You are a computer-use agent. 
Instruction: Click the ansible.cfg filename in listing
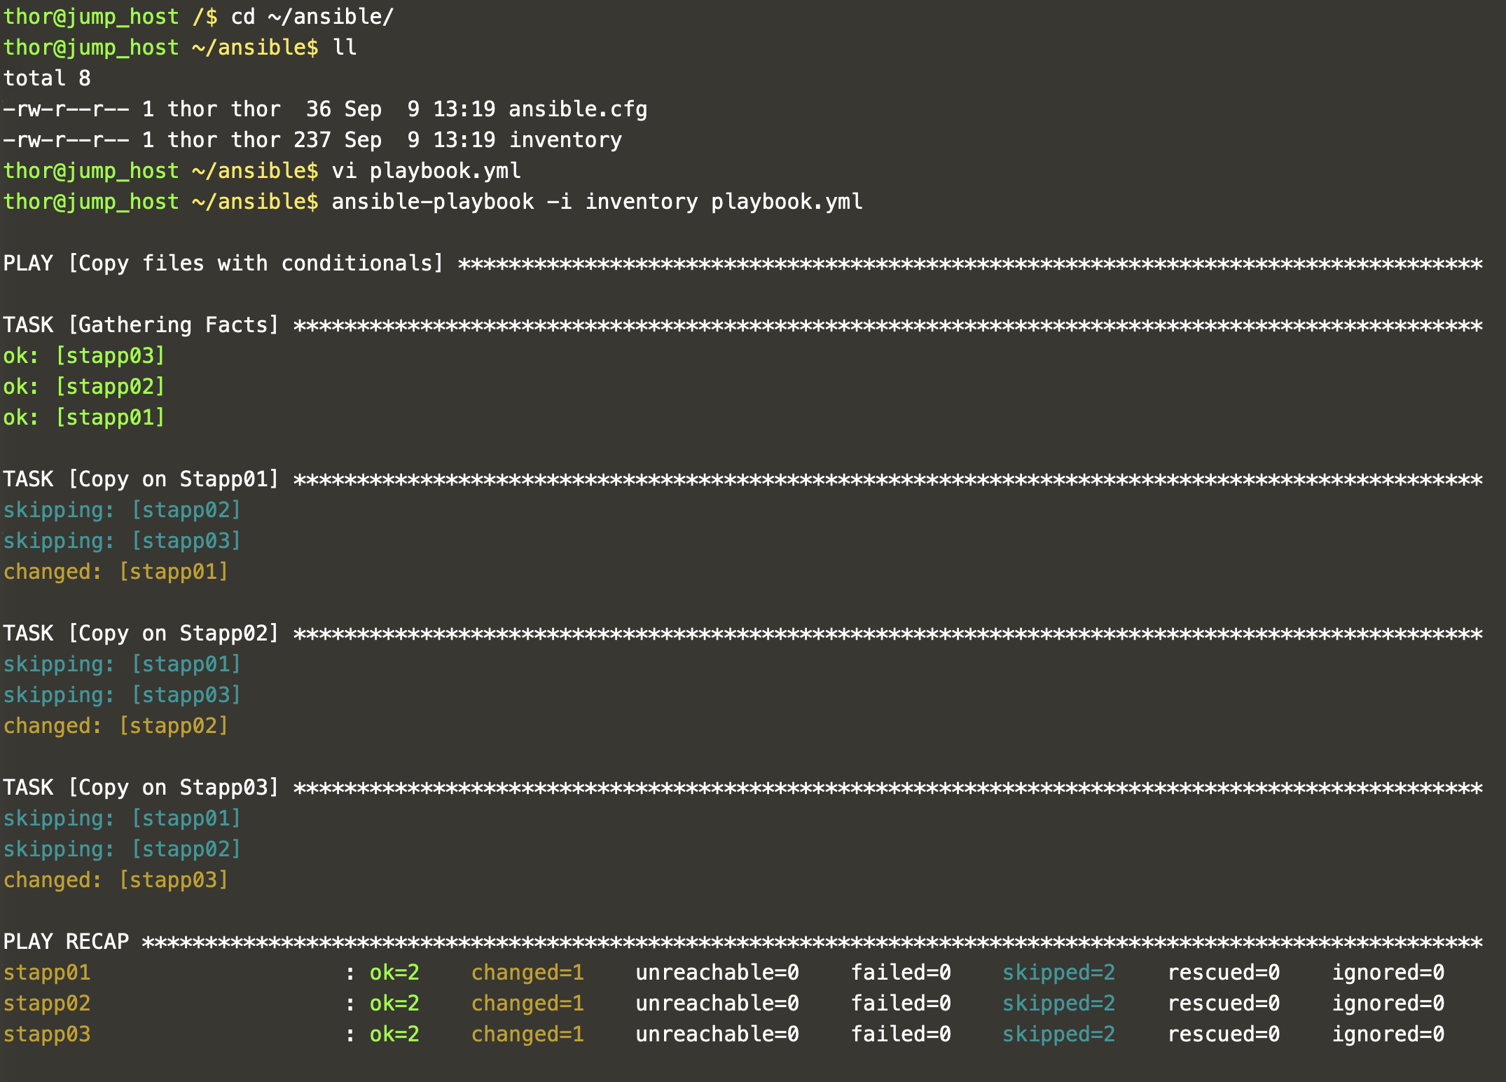click(x=577, y=109)
